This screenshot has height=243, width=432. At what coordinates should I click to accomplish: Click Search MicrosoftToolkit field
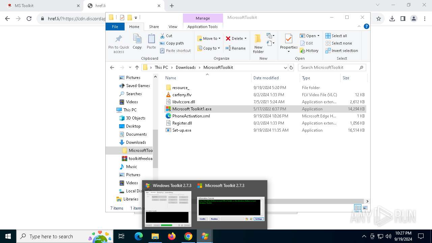tap(332, 67)
